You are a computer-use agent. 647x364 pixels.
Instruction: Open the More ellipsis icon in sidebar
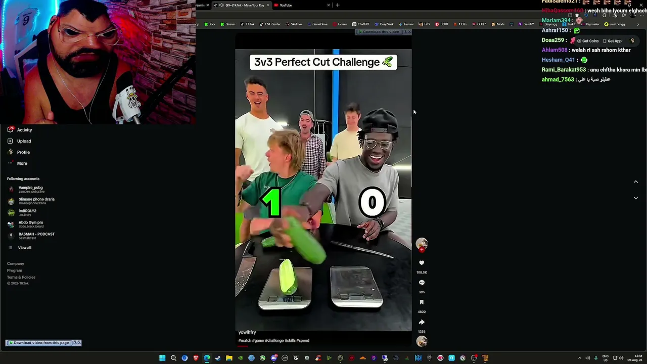(10, 163)
